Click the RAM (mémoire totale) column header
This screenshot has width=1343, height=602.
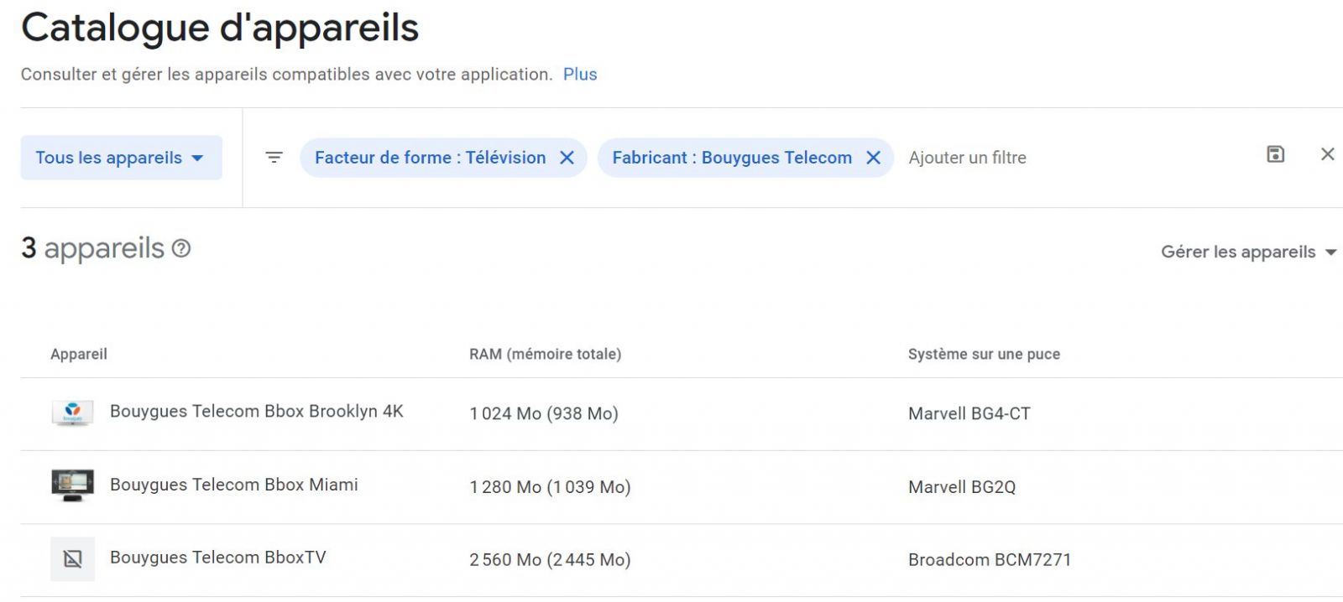pyautogui.click(x=545, y=354)
